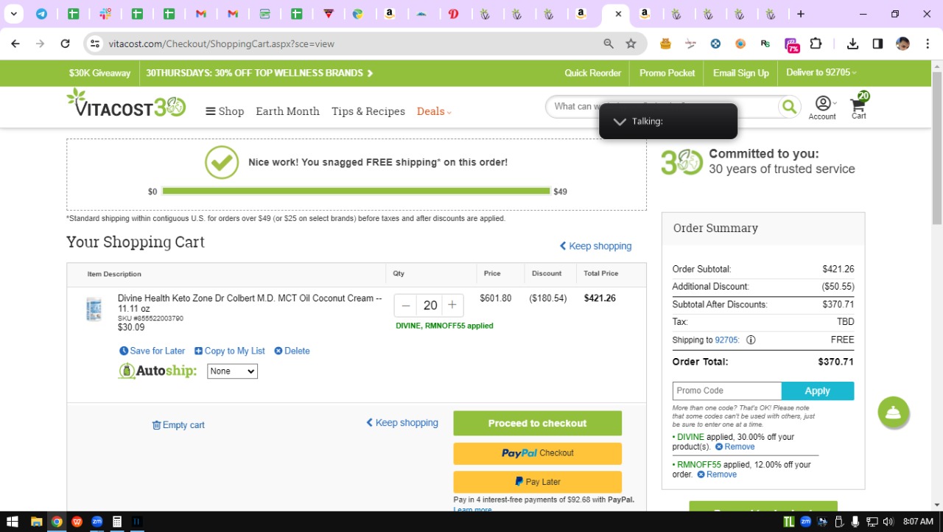Expand the Deals dropdown menu

tap(435, 111)
